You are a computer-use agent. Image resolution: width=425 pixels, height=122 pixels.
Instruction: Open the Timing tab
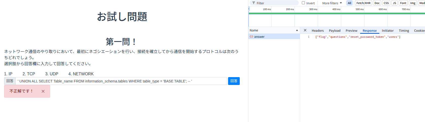pyautogui.click(x=404, y=31)
